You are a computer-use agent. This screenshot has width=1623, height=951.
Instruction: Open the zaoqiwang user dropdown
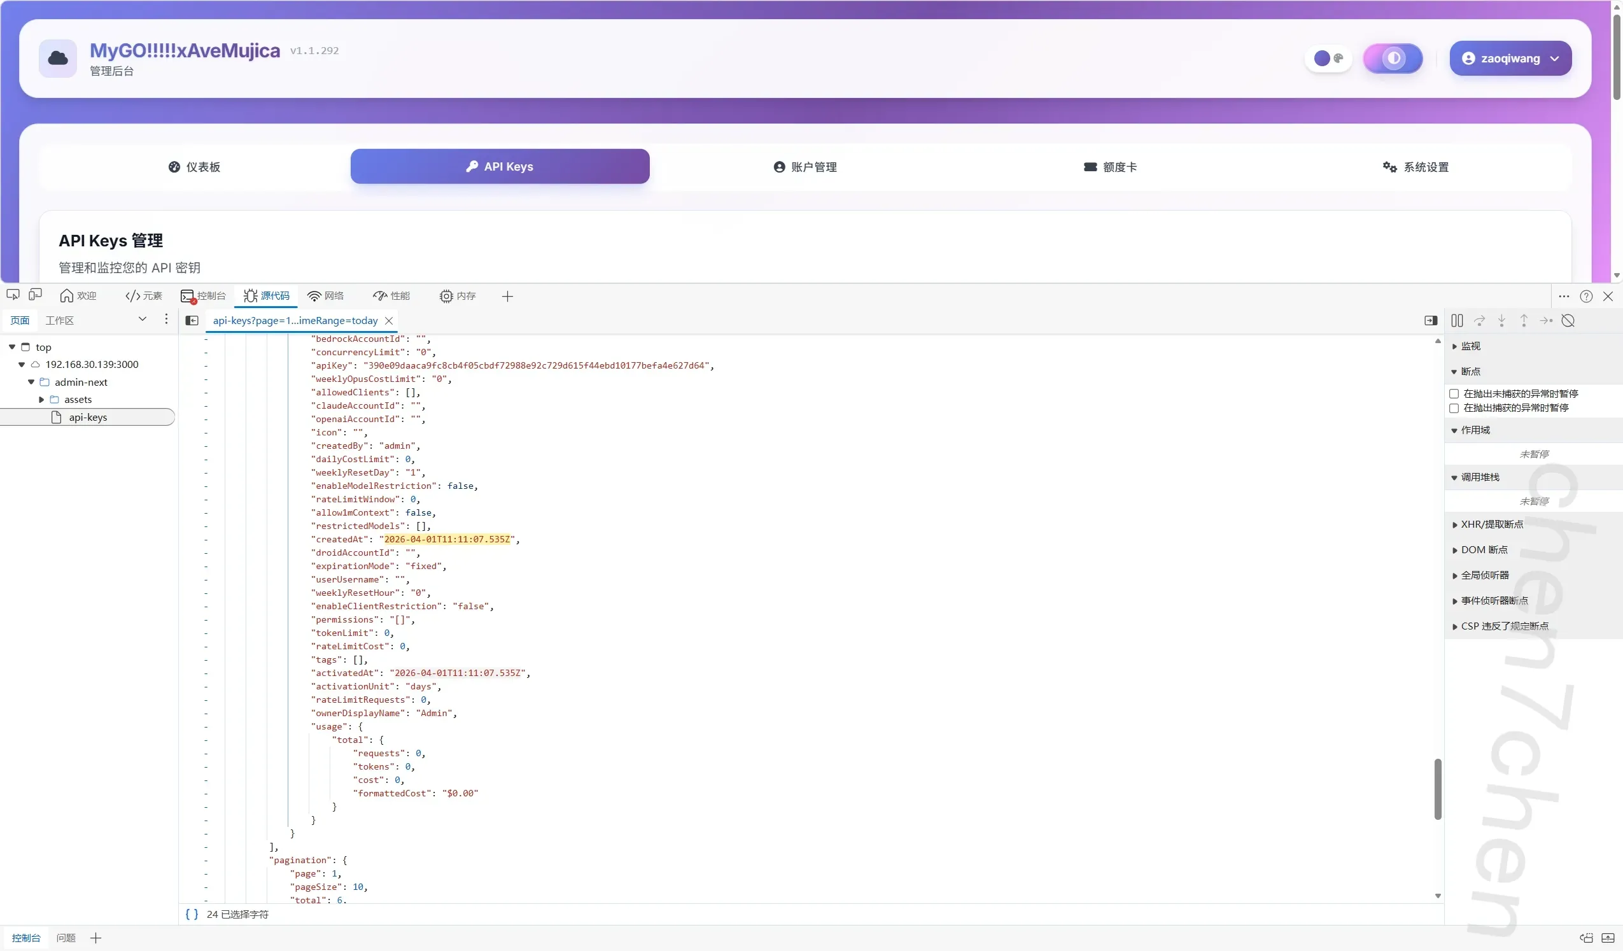[x=1510, y=59]
